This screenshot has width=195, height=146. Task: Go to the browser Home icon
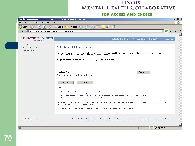(50, 27)
